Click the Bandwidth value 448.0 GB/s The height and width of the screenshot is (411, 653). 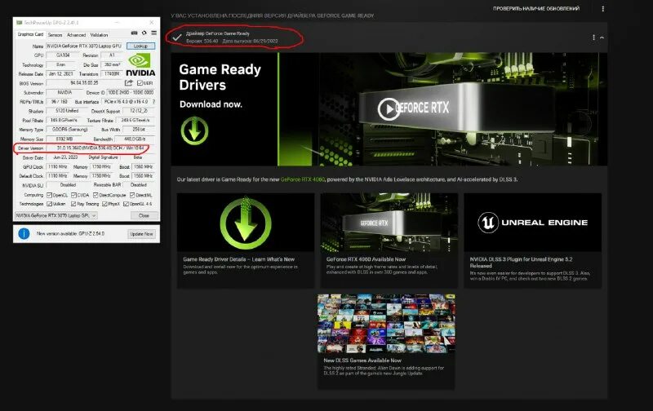(135, 139)
